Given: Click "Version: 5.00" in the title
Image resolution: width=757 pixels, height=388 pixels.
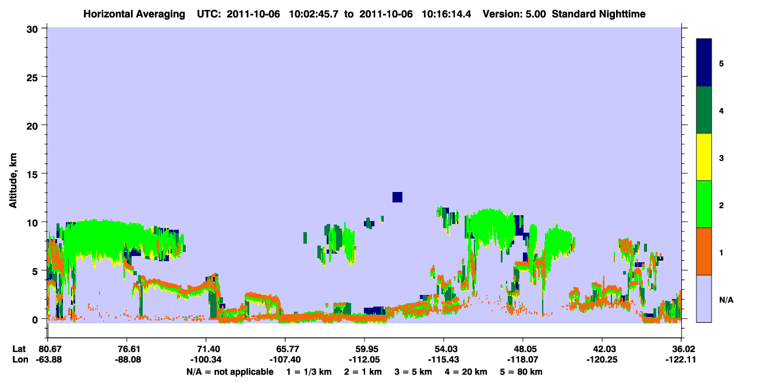Looking at the screenshot, I should (x=514, y=14).
